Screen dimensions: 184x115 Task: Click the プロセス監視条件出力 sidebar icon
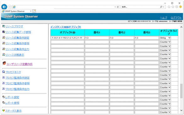coord(3,89)
